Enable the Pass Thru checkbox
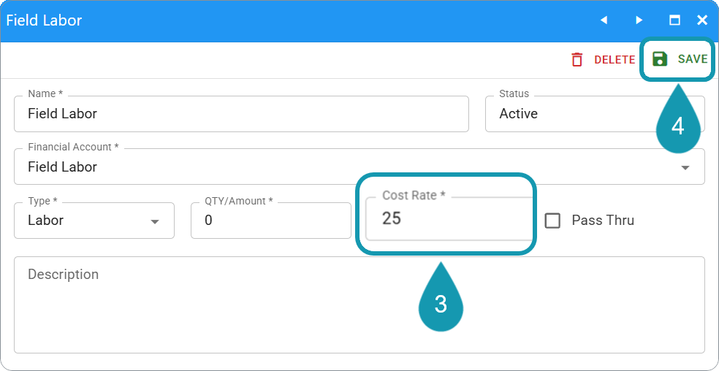 (552, 221)
